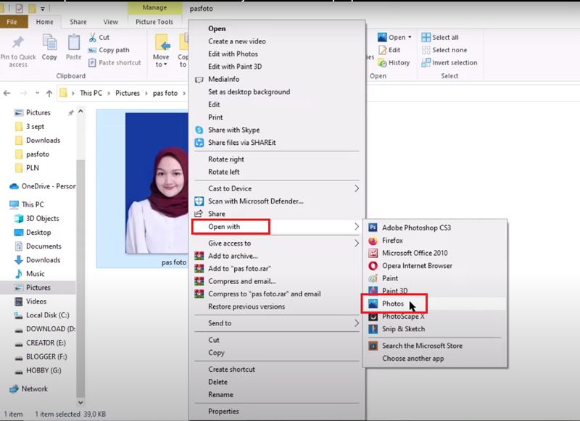Open Downloads folder under This PC
The height and width of the screenshot is (421, 580).
pos(43,260)
